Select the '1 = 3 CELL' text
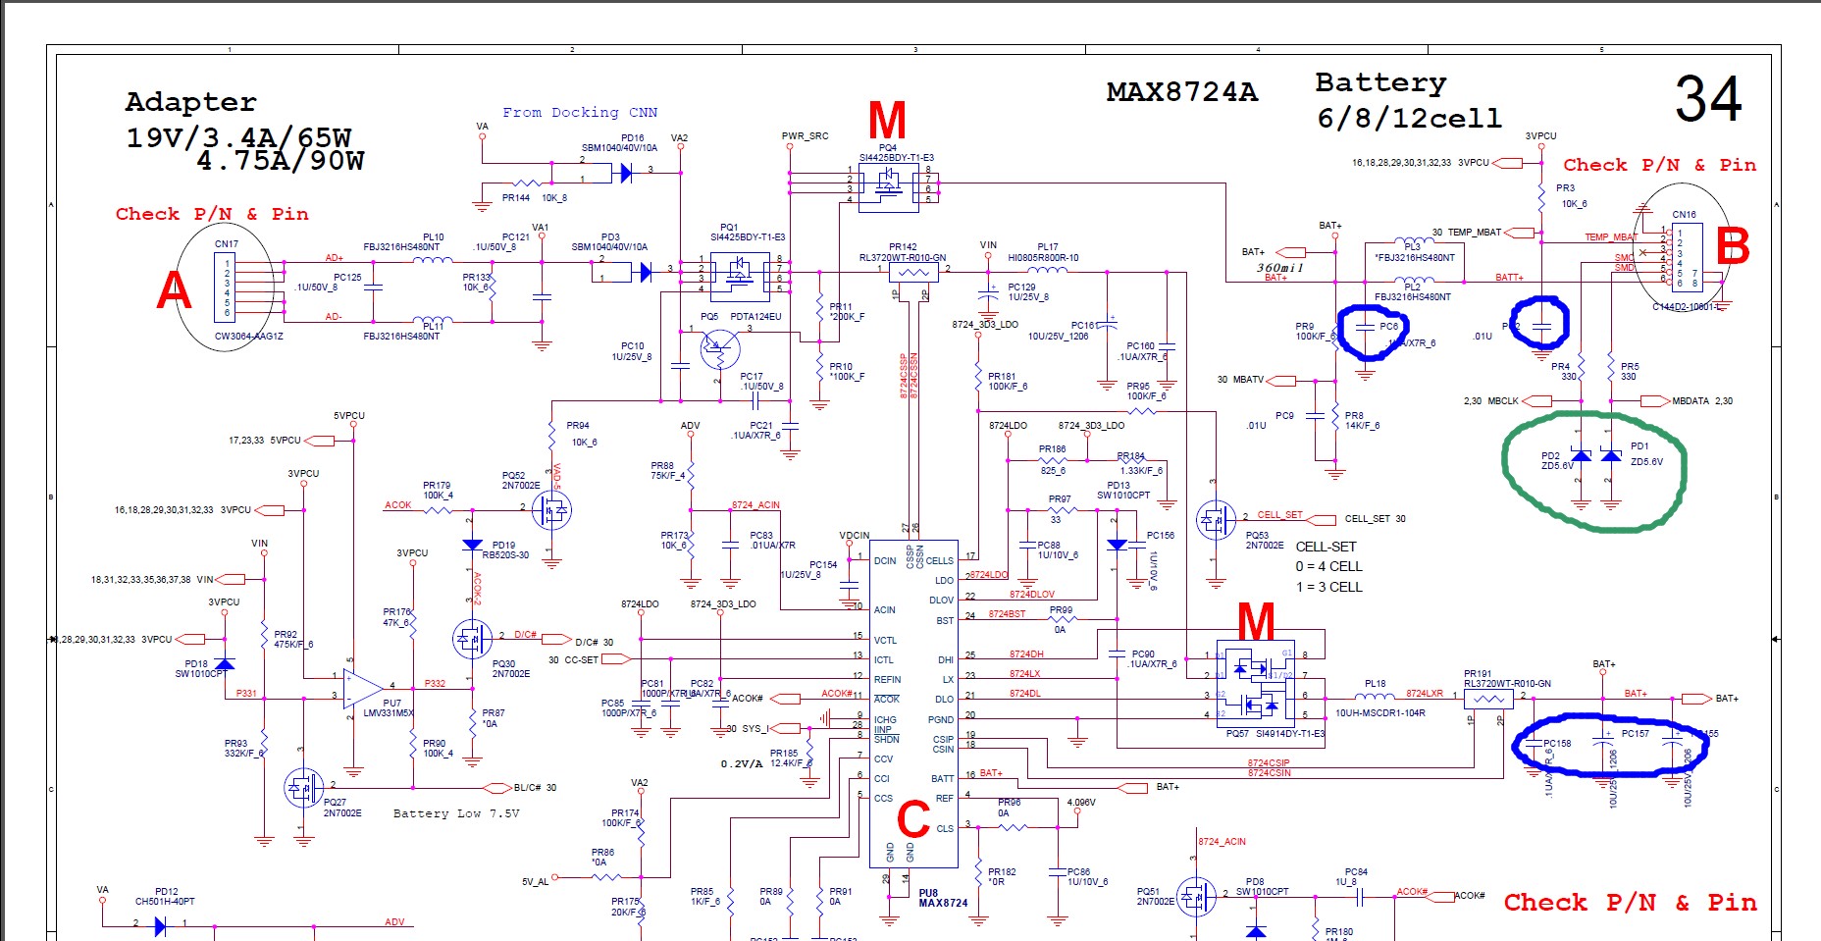This screenshot has width=1821, height=941. point(1328,587)
